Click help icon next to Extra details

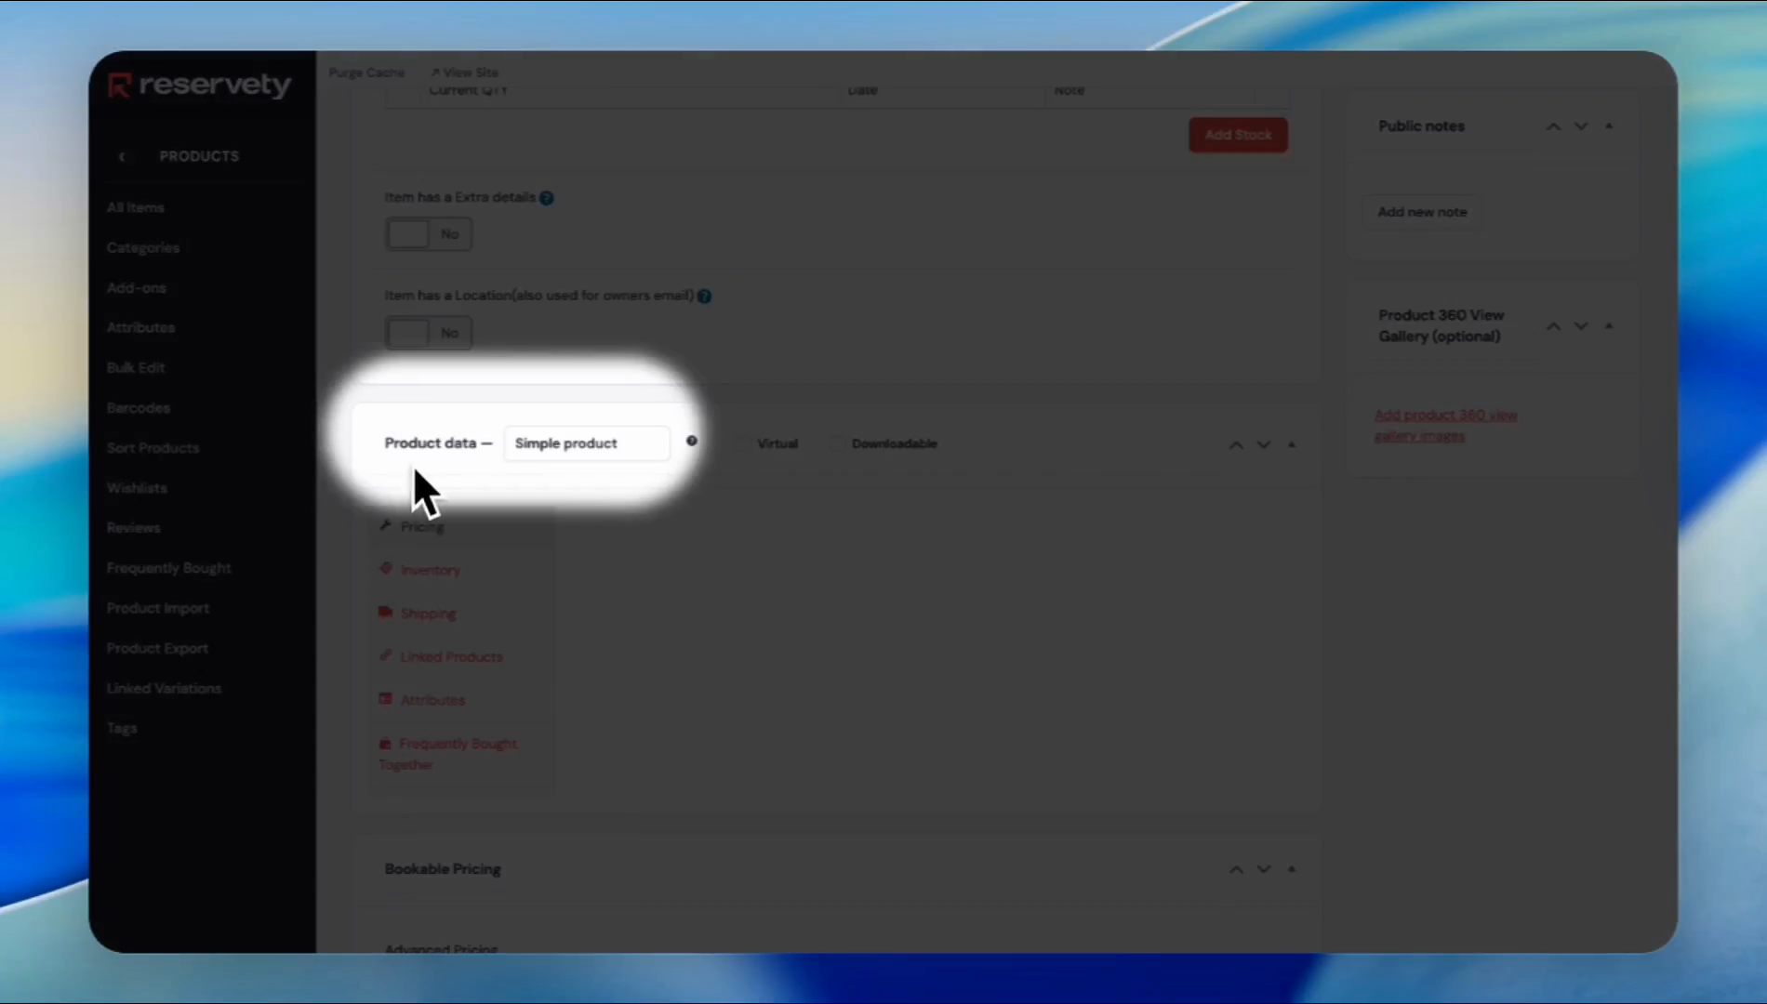pos(547,198)
